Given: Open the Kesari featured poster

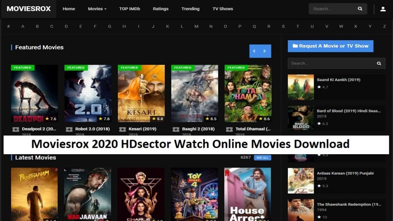Looking at the screenshot, I should 141,94.
